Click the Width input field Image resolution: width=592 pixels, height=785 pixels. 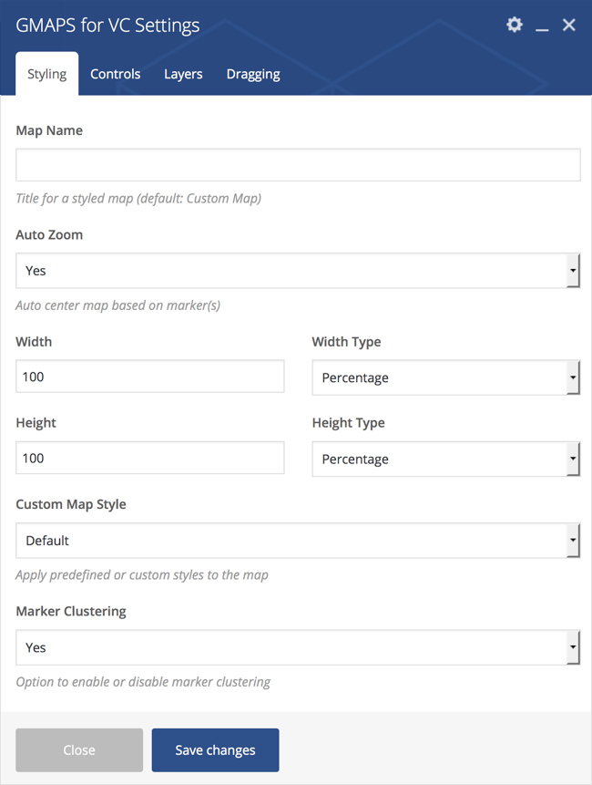150,376
